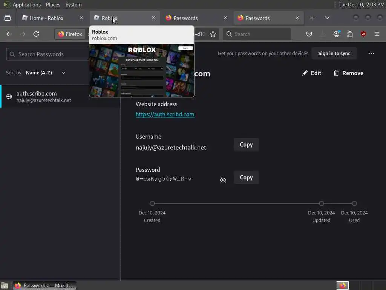Screen dimensions: 386x290
Task: Reload the current page
Action: coord(36,34)
